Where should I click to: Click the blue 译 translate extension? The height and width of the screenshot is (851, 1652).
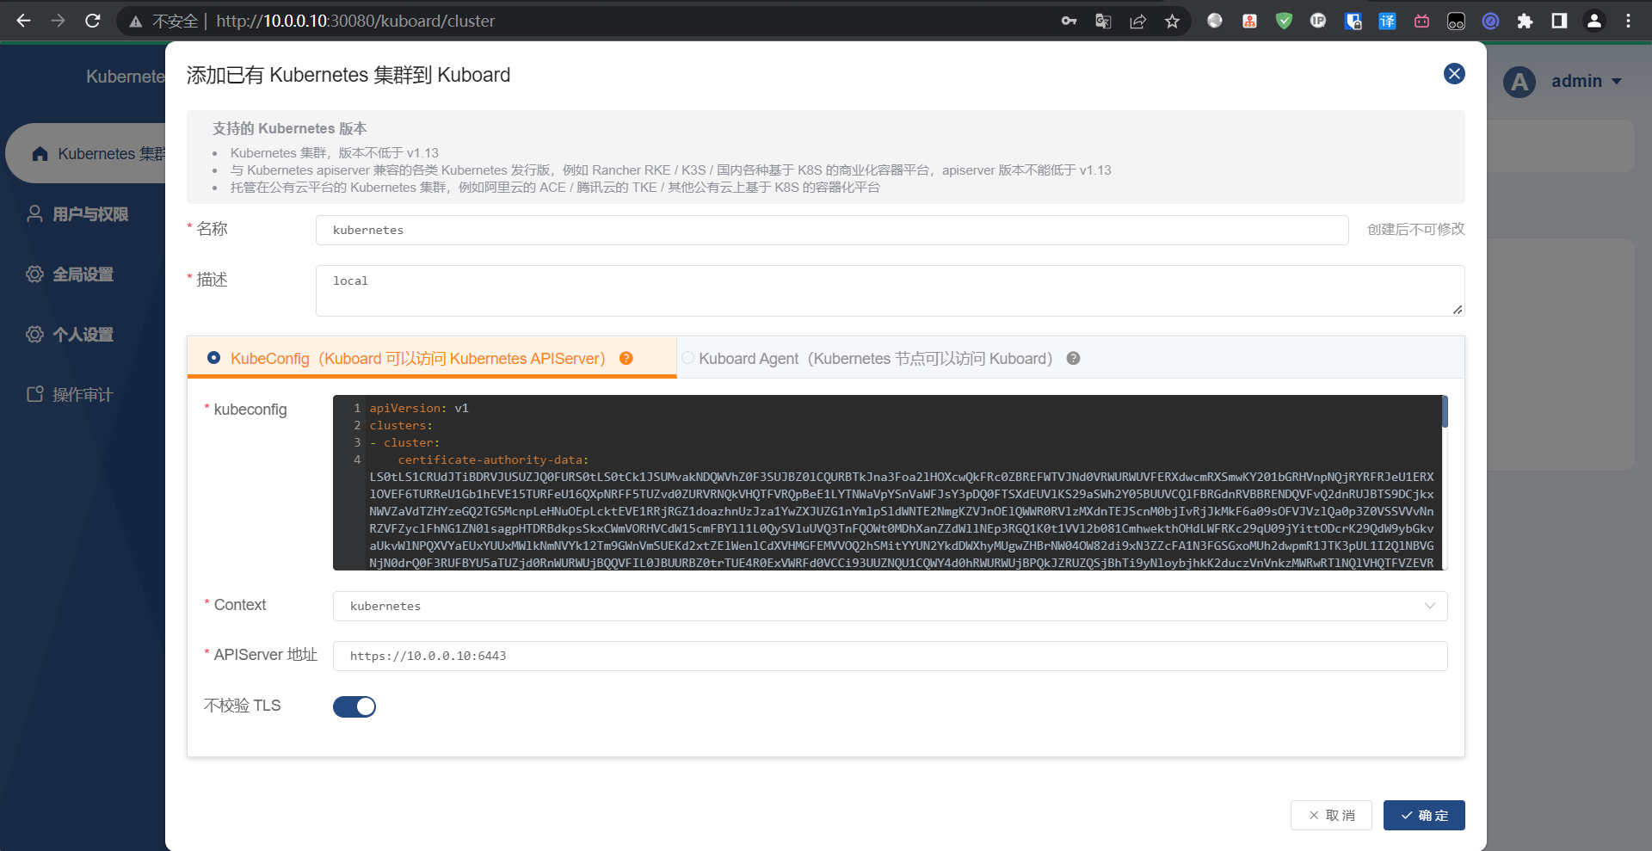pos(1387,21)
